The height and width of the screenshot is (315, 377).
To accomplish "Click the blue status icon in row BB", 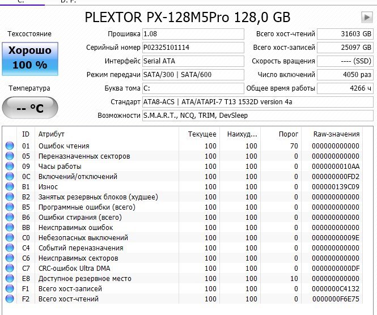I will point(10,227).
